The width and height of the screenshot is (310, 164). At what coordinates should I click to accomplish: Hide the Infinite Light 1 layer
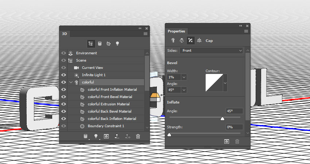tap(64, 75)
